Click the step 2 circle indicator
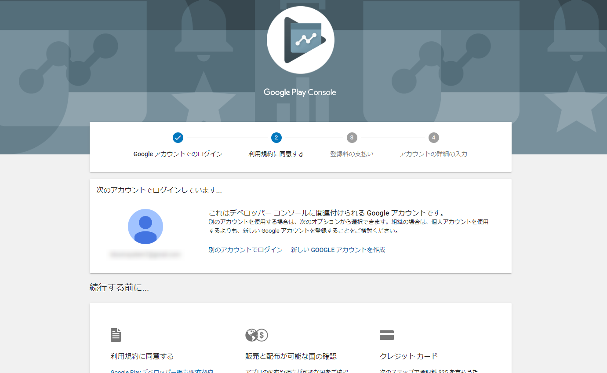 point(276,138)
